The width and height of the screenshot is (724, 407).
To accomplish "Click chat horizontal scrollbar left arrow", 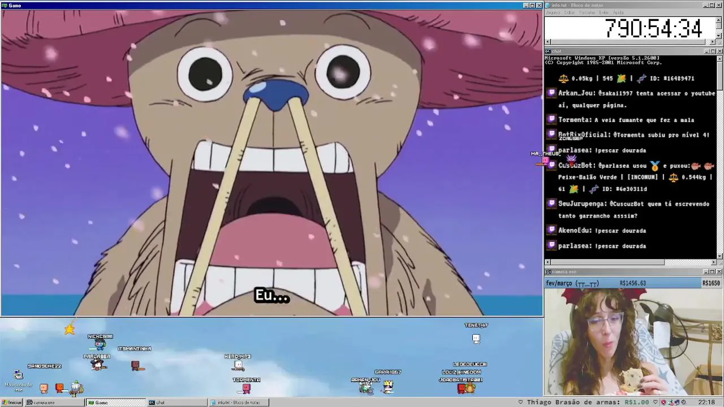I will (548, 262).
